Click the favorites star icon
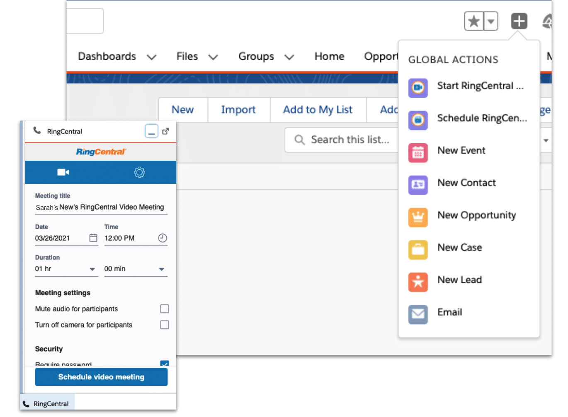Screen dimensions: 568x417 pyautogui.click(x=473, y=21)
